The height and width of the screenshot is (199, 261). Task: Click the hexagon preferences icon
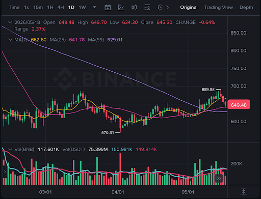(161, 7)
